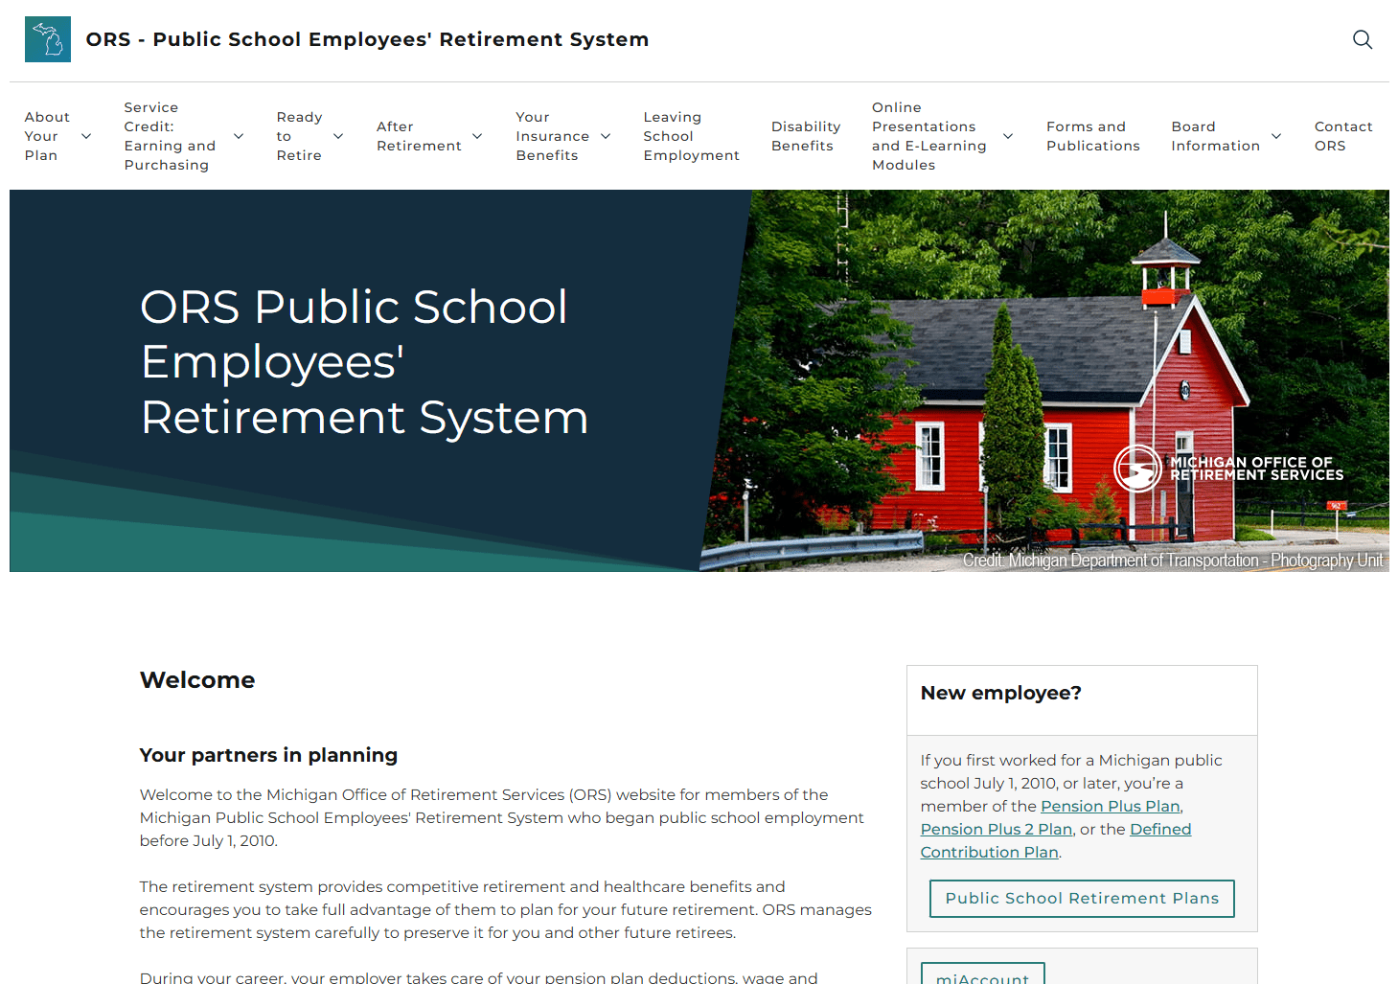1398x984 pixels.
Task: Click the Pension Plus Plan link
Action: point(1111,806)
